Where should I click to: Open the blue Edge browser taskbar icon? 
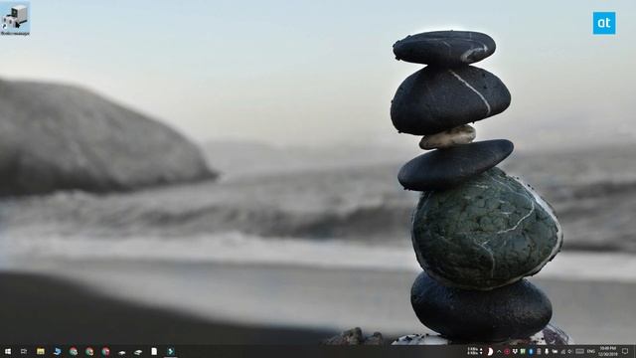coord(57,351)
